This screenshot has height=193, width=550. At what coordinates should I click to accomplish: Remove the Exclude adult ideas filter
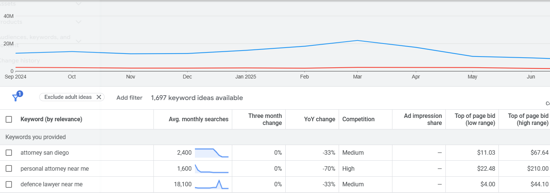(99, 97)
